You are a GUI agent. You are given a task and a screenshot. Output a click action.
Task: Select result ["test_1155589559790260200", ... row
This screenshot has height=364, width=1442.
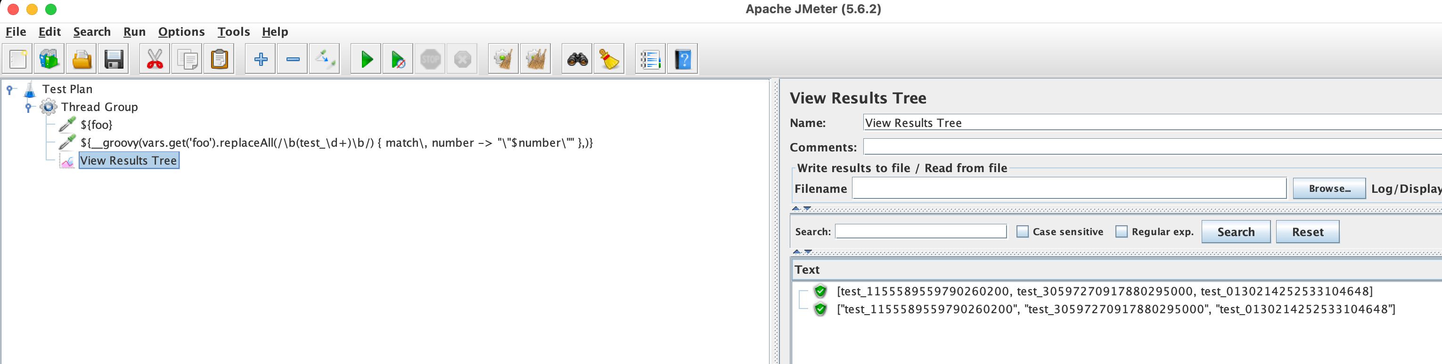tap(1115, 309)
